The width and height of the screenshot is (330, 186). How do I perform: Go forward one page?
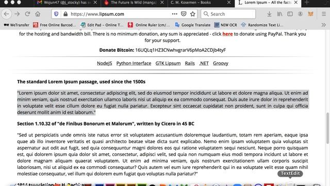coord(17,14)
